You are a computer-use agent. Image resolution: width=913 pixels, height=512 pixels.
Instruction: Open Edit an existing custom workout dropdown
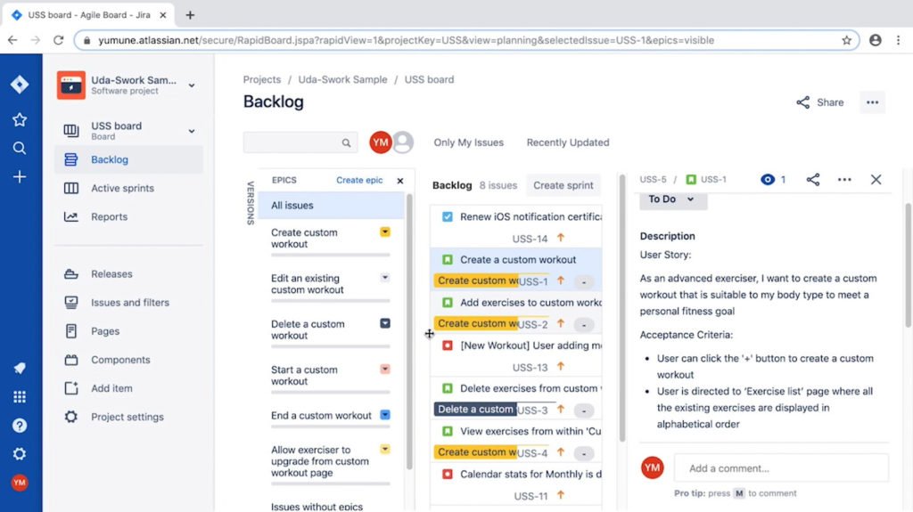(385, 278)
